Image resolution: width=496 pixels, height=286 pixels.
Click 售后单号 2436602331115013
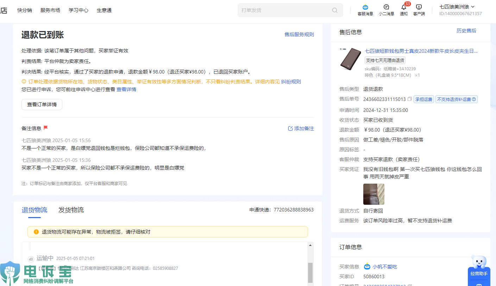click(384, 99)
